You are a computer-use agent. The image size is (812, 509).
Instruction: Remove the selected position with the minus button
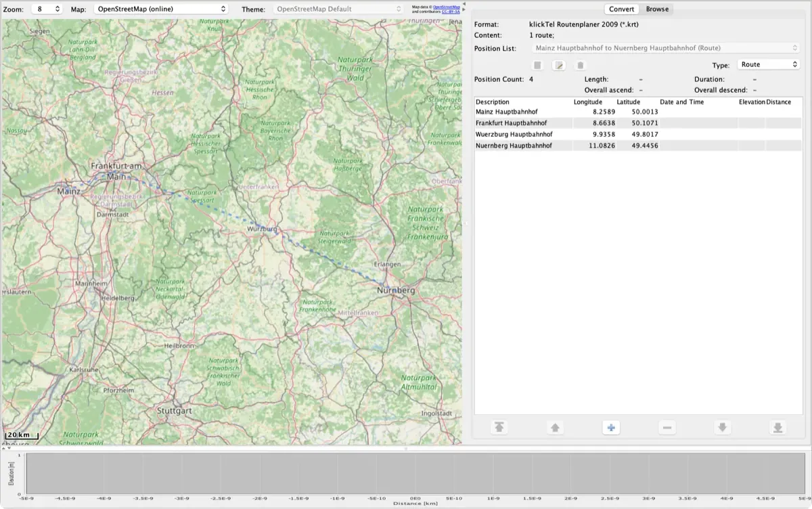click(667, 428)
